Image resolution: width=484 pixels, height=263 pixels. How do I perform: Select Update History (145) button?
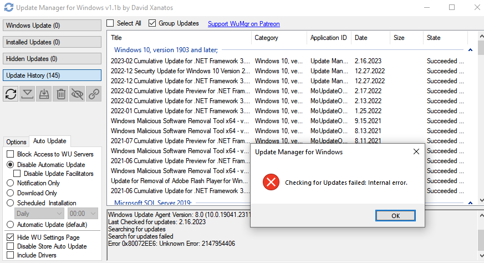point(52,75)
